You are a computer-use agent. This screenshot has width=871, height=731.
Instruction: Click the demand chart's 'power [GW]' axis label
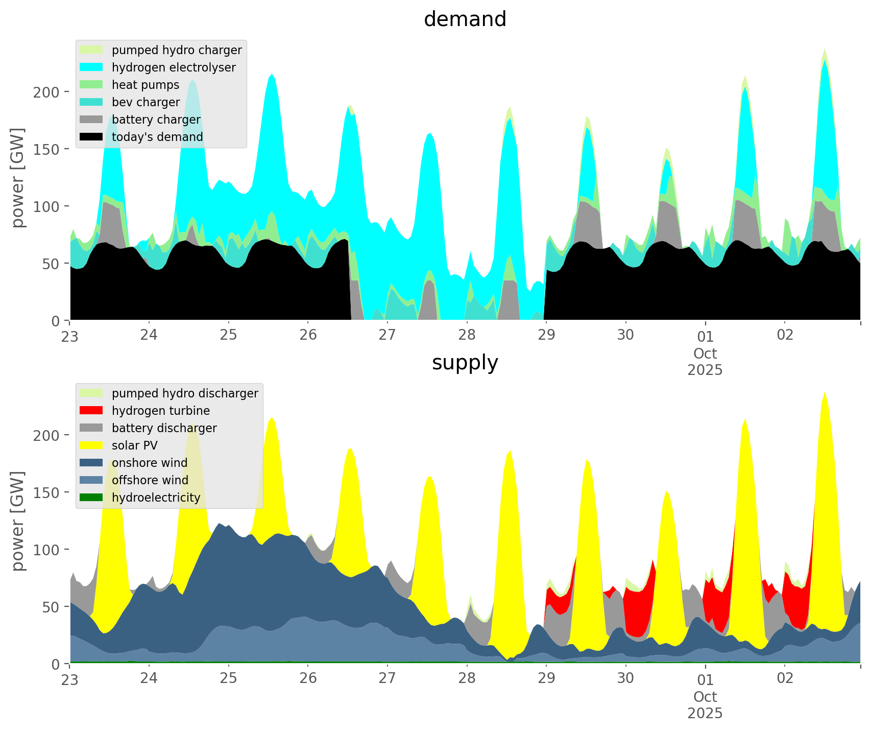coord(18,178)
